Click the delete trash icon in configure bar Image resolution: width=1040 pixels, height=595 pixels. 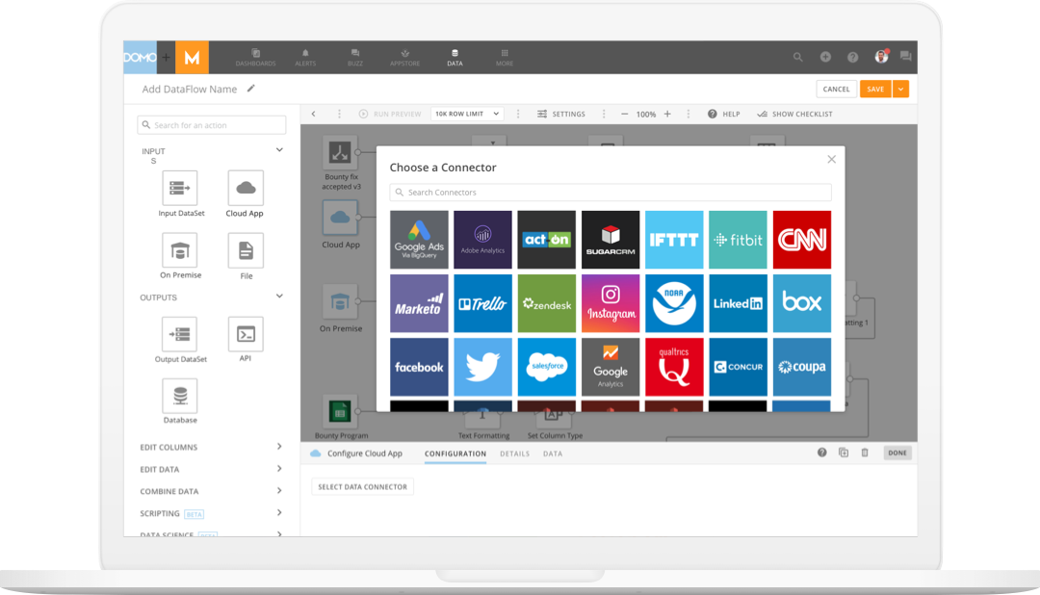pyautogui.click(x=865, y=453)
